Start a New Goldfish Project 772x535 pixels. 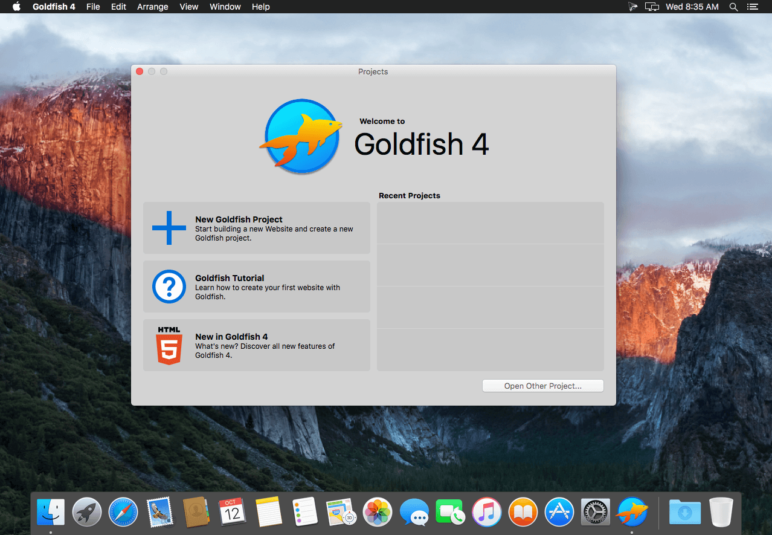click(256, 228)
